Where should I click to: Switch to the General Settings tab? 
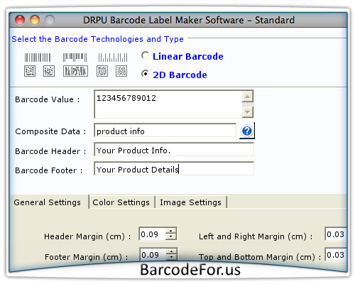click(48, 202)
